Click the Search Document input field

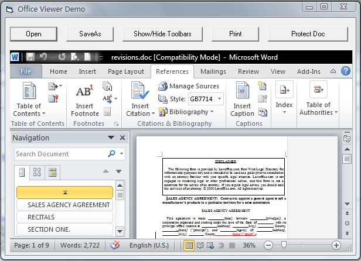pyautogui.click(x=60, y=154)
